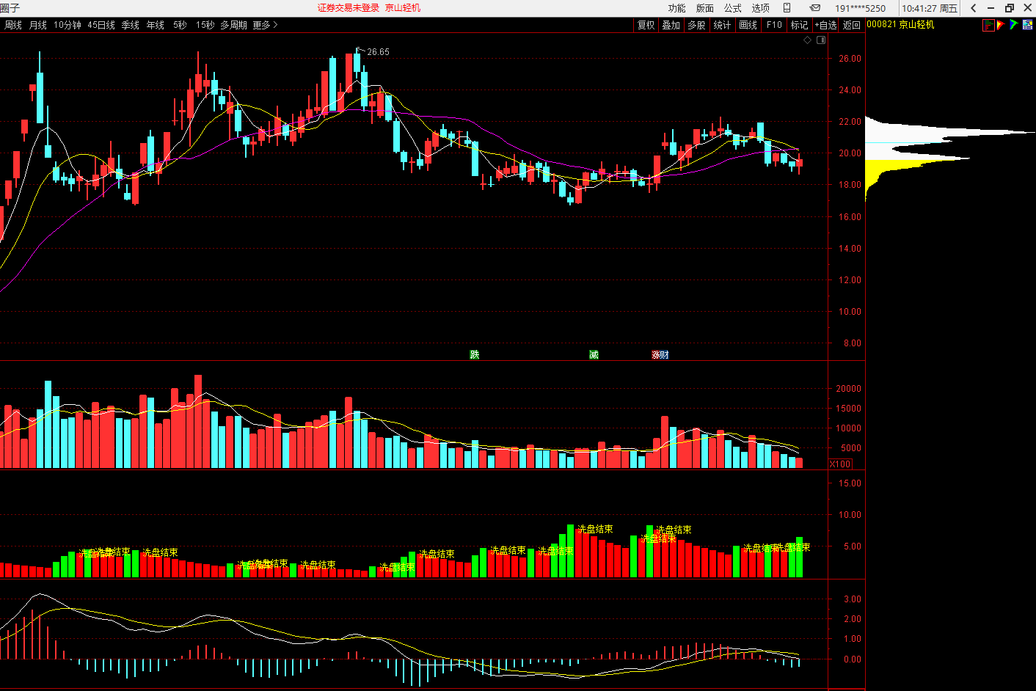Click the mobile phone icon in title bar
Image resolution: width=1036 pixels, height=691 pixels.
[x=787, y=8]
